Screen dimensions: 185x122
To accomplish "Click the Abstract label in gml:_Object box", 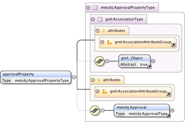I will pos(128,65).
